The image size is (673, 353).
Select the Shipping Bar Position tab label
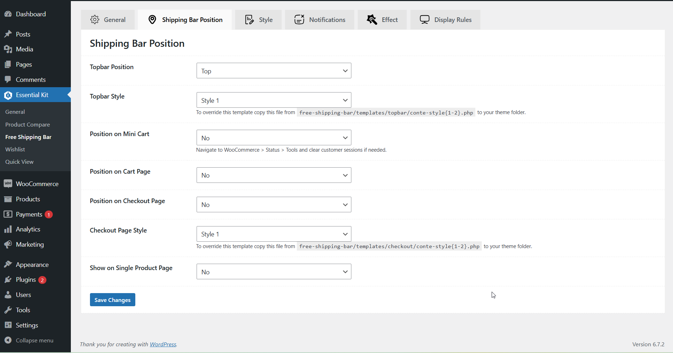(x=192, y=20)
